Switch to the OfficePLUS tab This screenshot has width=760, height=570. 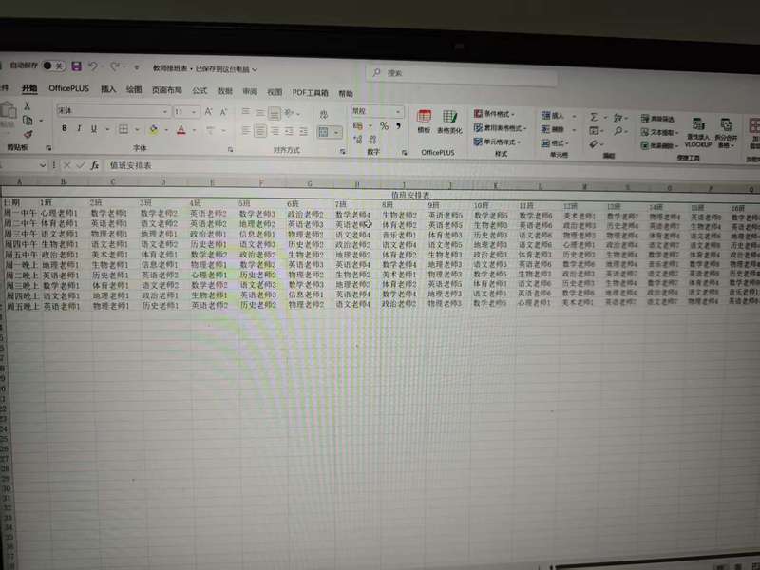point(68,88)
